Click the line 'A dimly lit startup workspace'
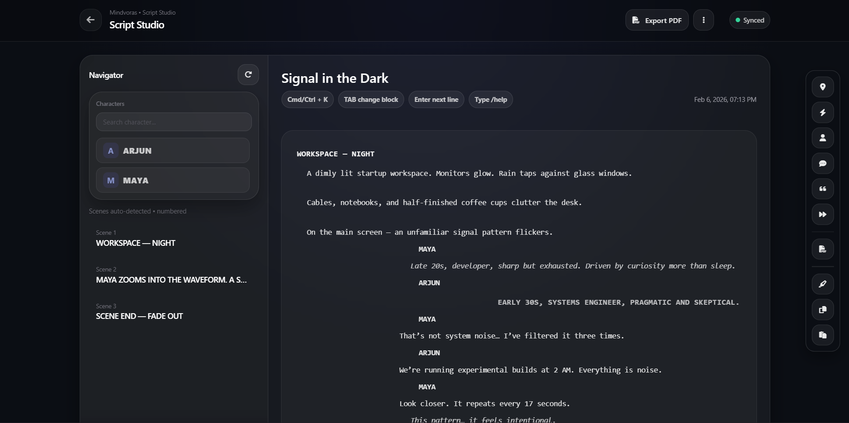Viewport: 849px width, 423px height. [469, 173]
